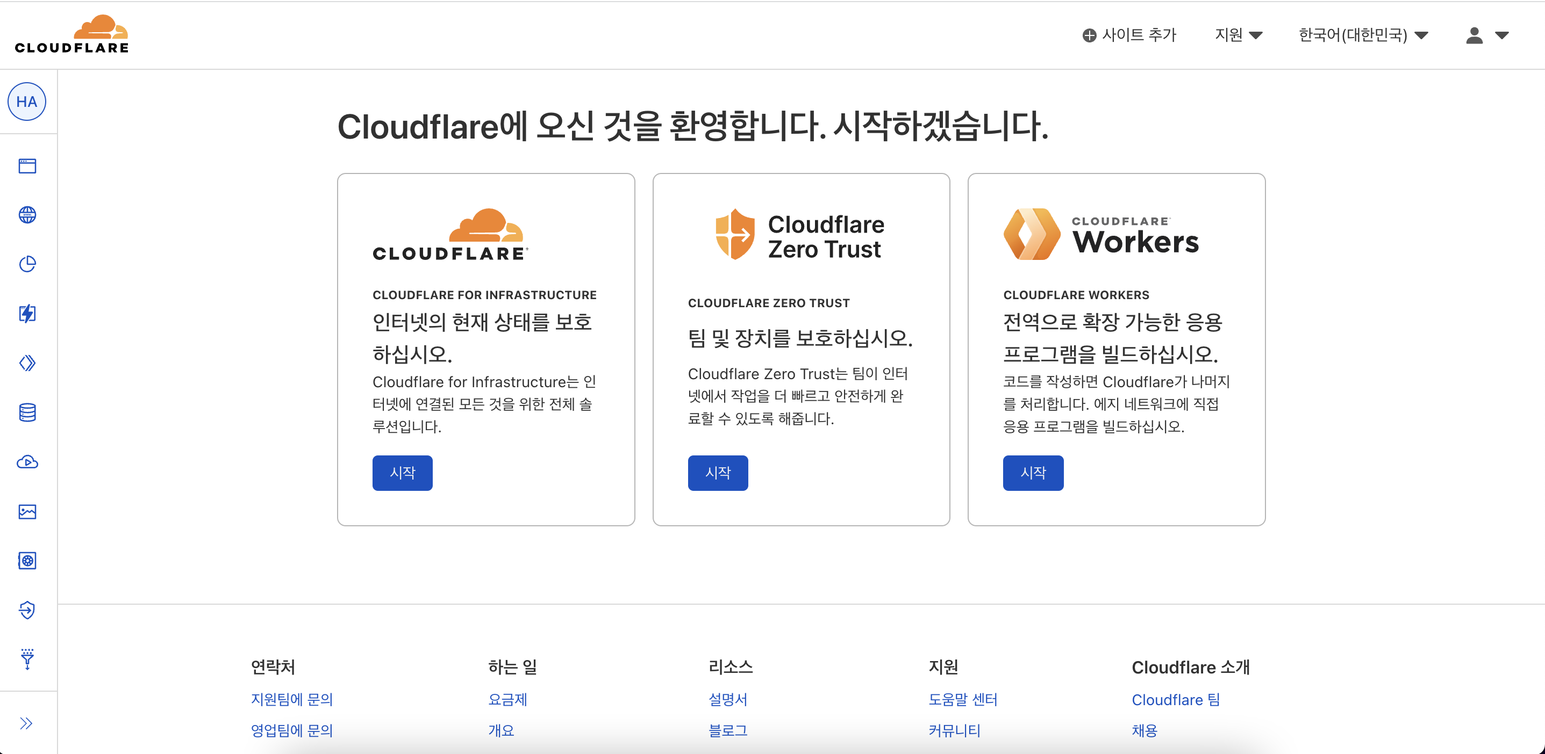This screenshot has width=1545, height=754.
Task: Open the Websites browser-window sidebar icon
Action: [27, 166]
